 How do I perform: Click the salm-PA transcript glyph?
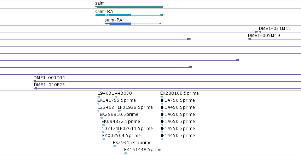point(133,24)
